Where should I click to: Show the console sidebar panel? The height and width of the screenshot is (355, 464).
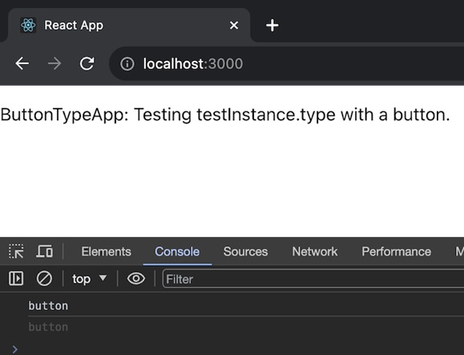pos(16,278)
